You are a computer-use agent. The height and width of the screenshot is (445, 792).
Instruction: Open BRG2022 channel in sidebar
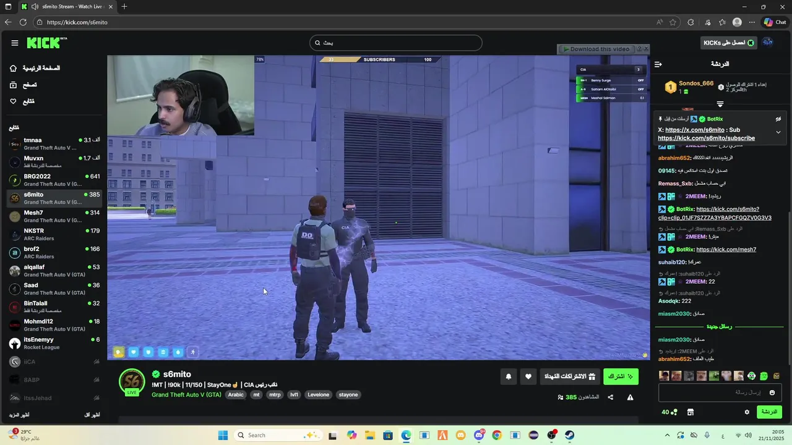pyautogui.click(x=54, y=180)
